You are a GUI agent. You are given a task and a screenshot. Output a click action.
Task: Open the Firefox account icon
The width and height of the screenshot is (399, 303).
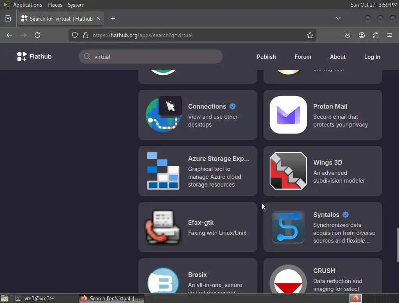[x=362, y=35]
